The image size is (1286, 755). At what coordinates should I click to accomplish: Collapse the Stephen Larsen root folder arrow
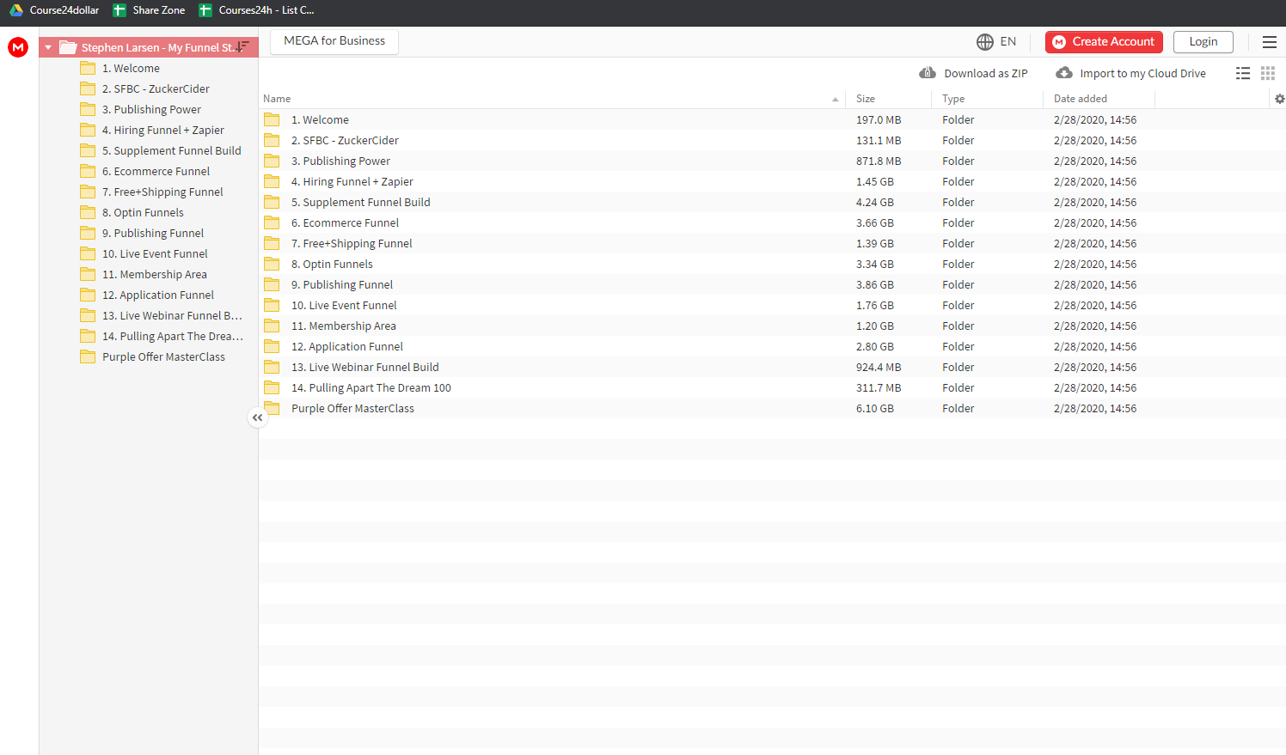click(x=48, y=47)
